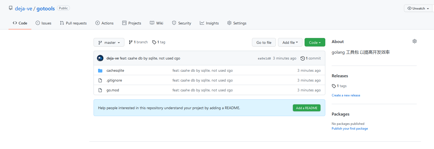Viewport: 434px width, 149px height.
Task: Open the master branch dropdown
Action: [109, 42]
